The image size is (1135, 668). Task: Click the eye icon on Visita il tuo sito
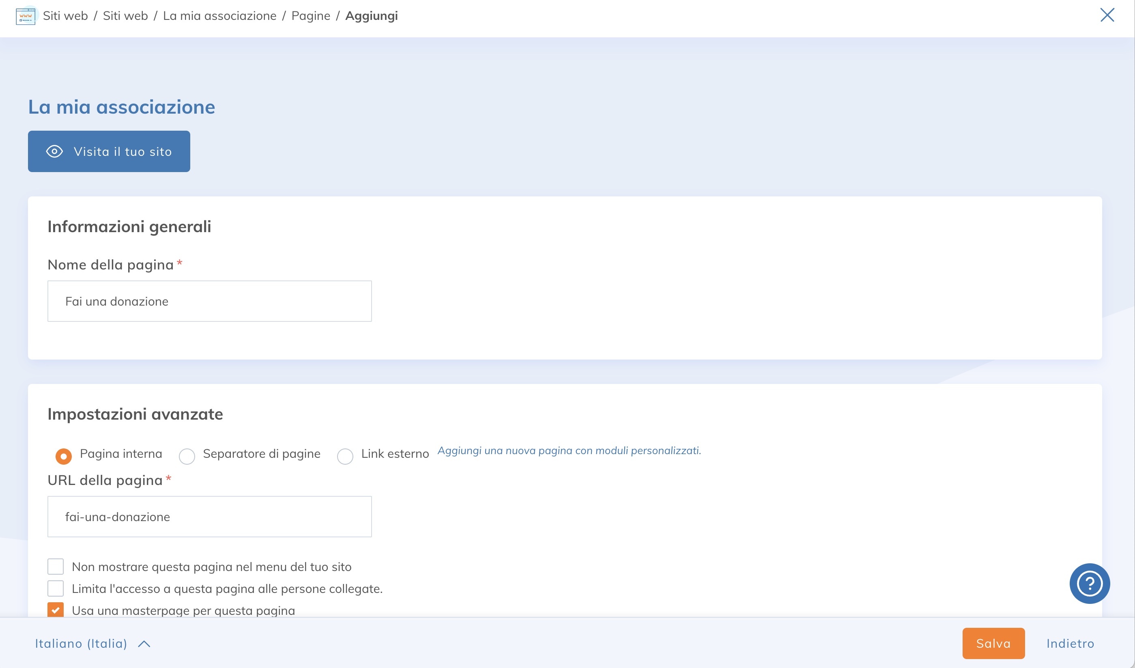54,151
